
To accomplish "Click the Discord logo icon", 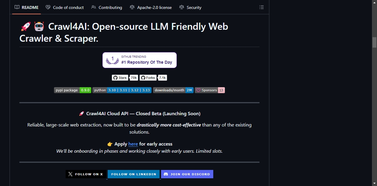I will pyautogui.click(x=166, y=174).
